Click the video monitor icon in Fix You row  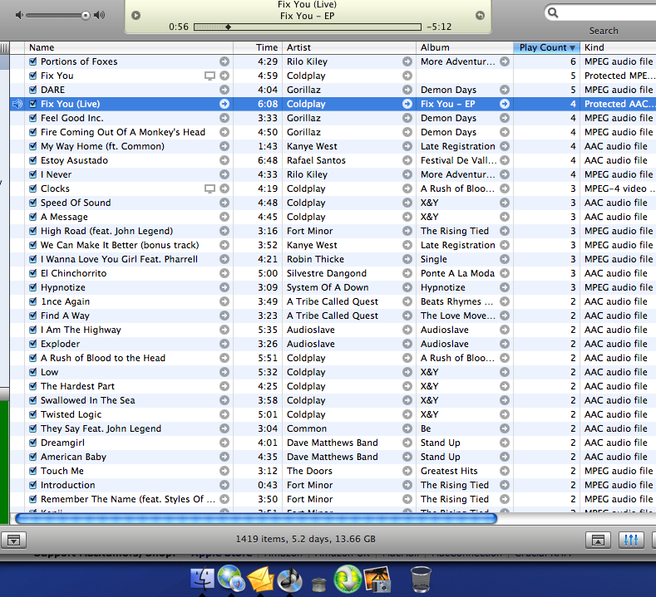pos(210,76)
